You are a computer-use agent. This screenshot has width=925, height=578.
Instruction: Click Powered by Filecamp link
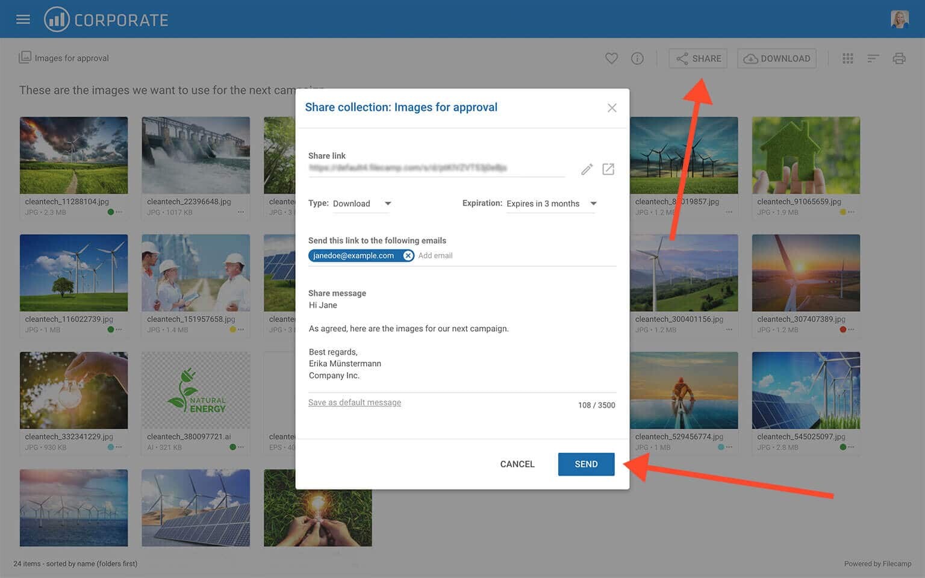(x=877, y=564)
